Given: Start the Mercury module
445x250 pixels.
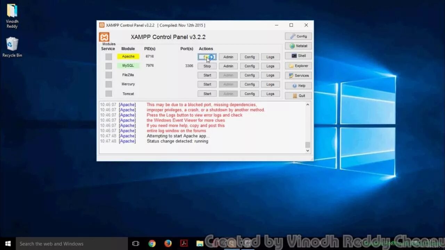Looking at the screenshot, I should pyautogui.click(x=207, y=84).
